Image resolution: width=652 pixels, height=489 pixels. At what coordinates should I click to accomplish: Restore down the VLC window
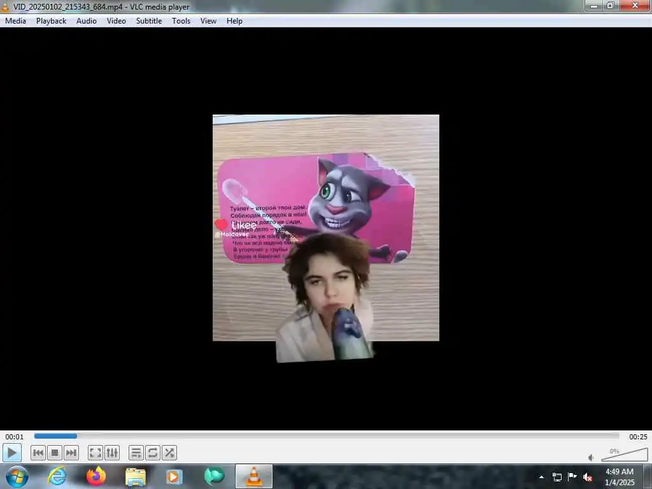tap(611, 6)
